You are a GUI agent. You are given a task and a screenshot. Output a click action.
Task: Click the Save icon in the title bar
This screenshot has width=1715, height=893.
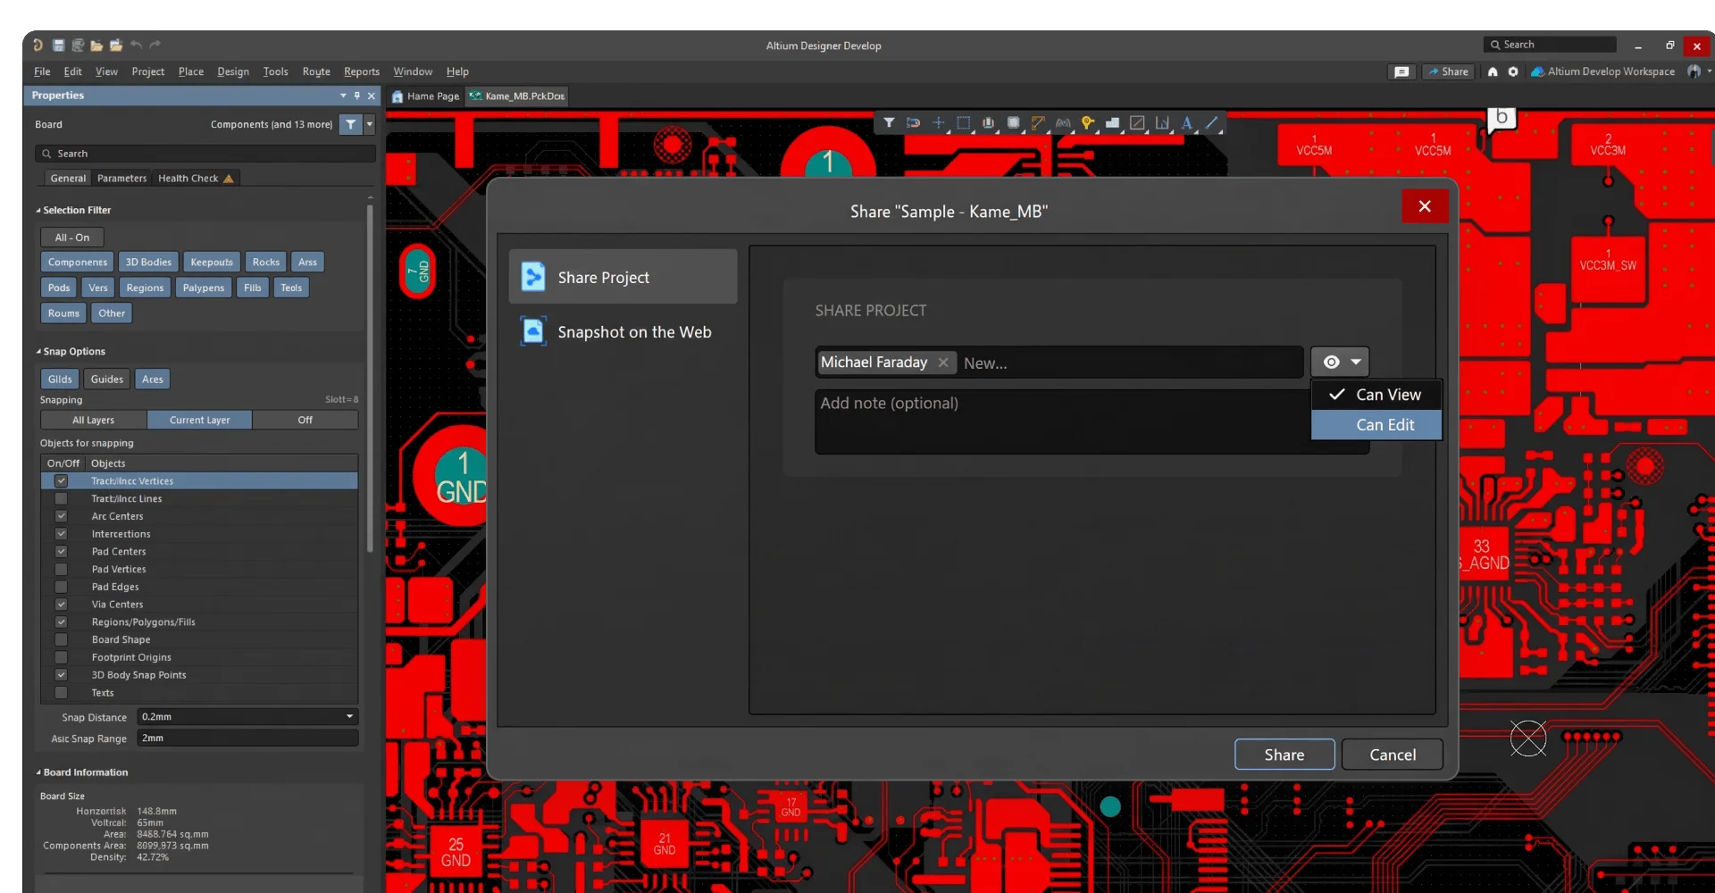pos(58,45)
